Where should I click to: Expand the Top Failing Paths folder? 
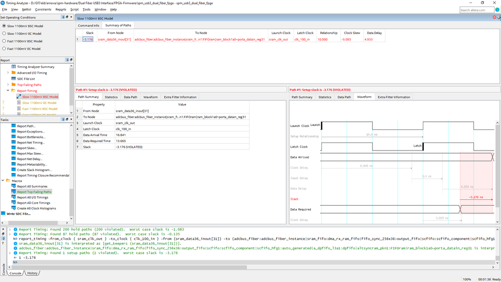[x=8, y=85]
